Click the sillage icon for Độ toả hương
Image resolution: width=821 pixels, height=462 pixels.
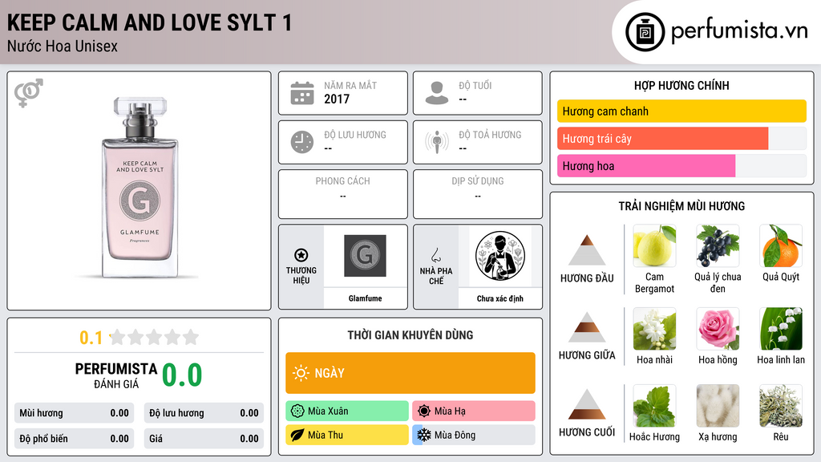tap(437, 142)
